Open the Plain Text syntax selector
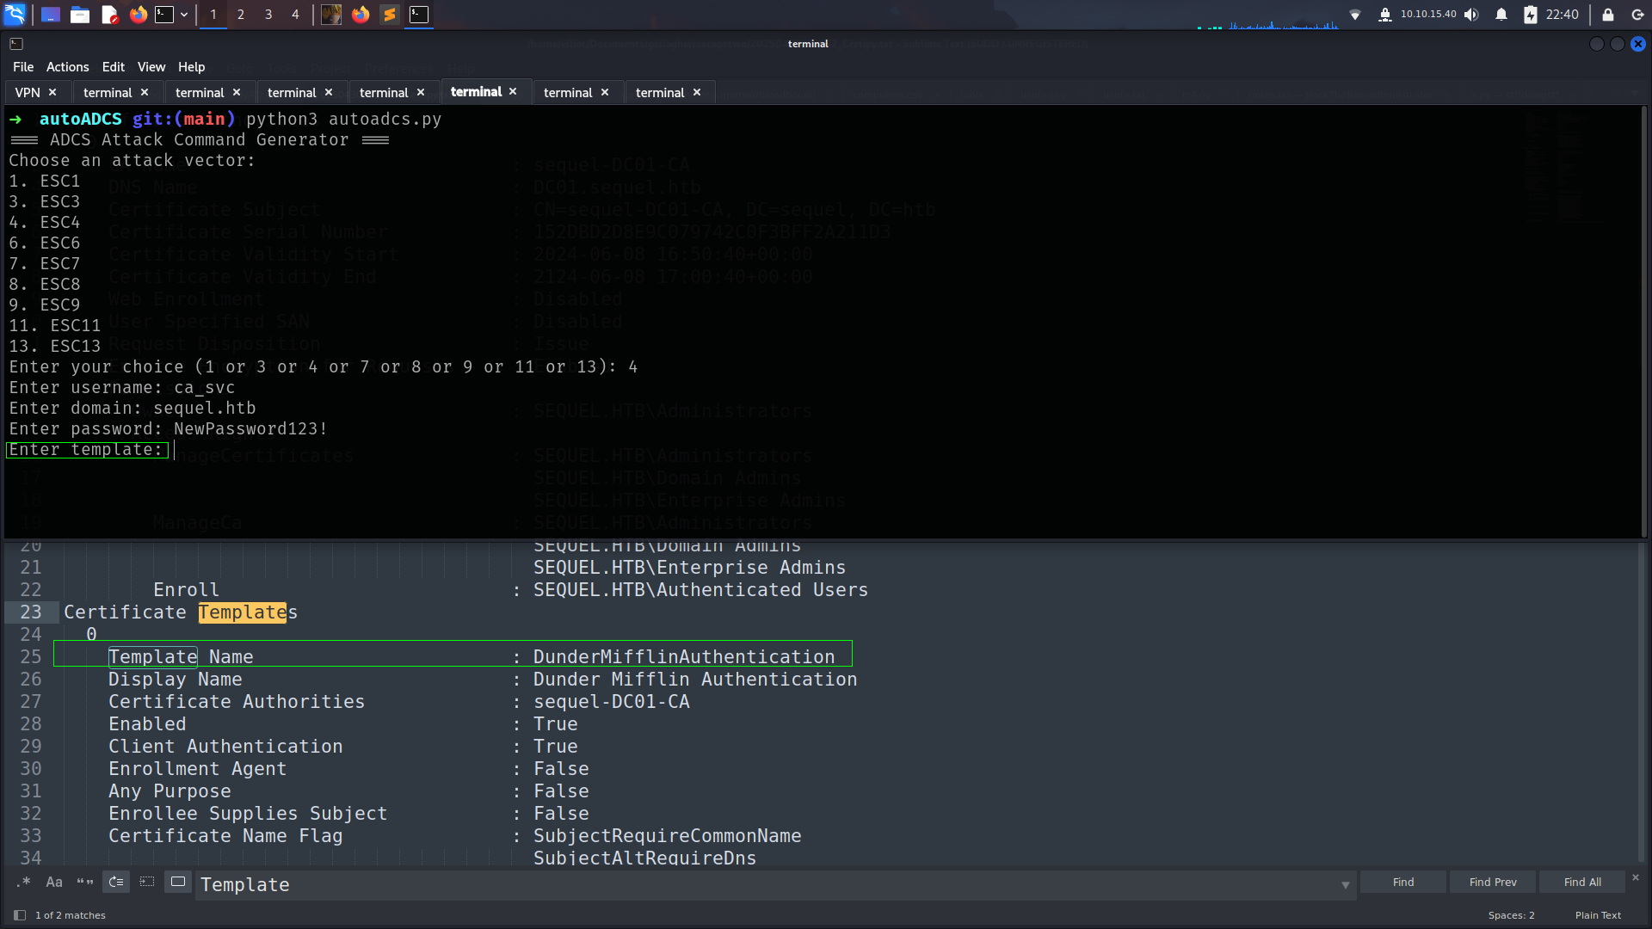Viewport: 1652px width, 929px height. click(1598, 915)
